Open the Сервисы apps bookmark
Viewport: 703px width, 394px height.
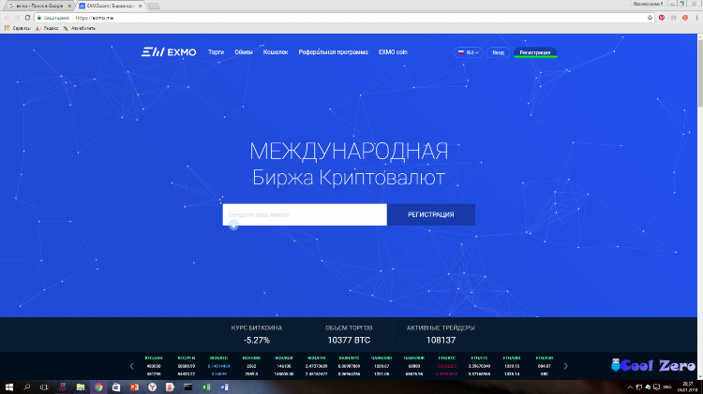18,28
